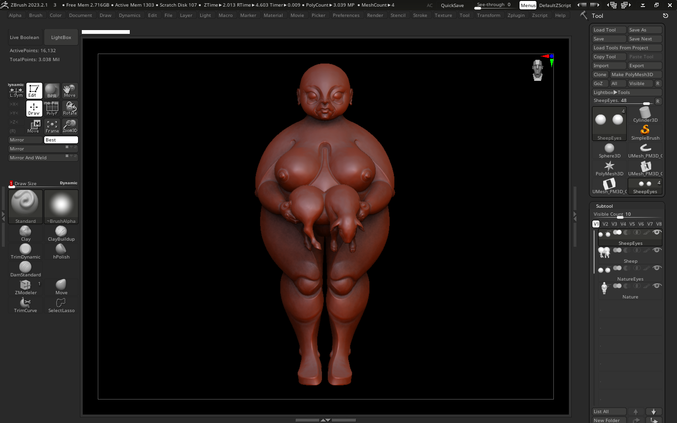
Task: Open the Zplugin menu
Action: [x=516, y=16]
